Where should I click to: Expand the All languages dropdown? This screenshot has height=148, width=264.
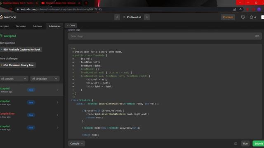[45, 79]
